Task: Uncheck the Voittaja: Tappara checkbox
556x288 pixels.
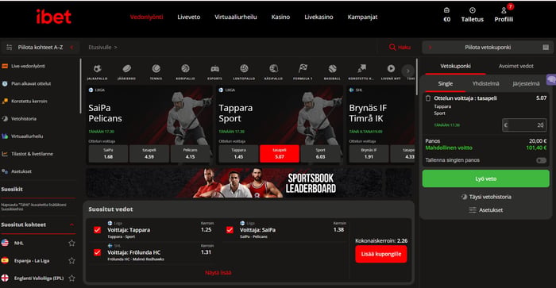Action: pos(97,230)
